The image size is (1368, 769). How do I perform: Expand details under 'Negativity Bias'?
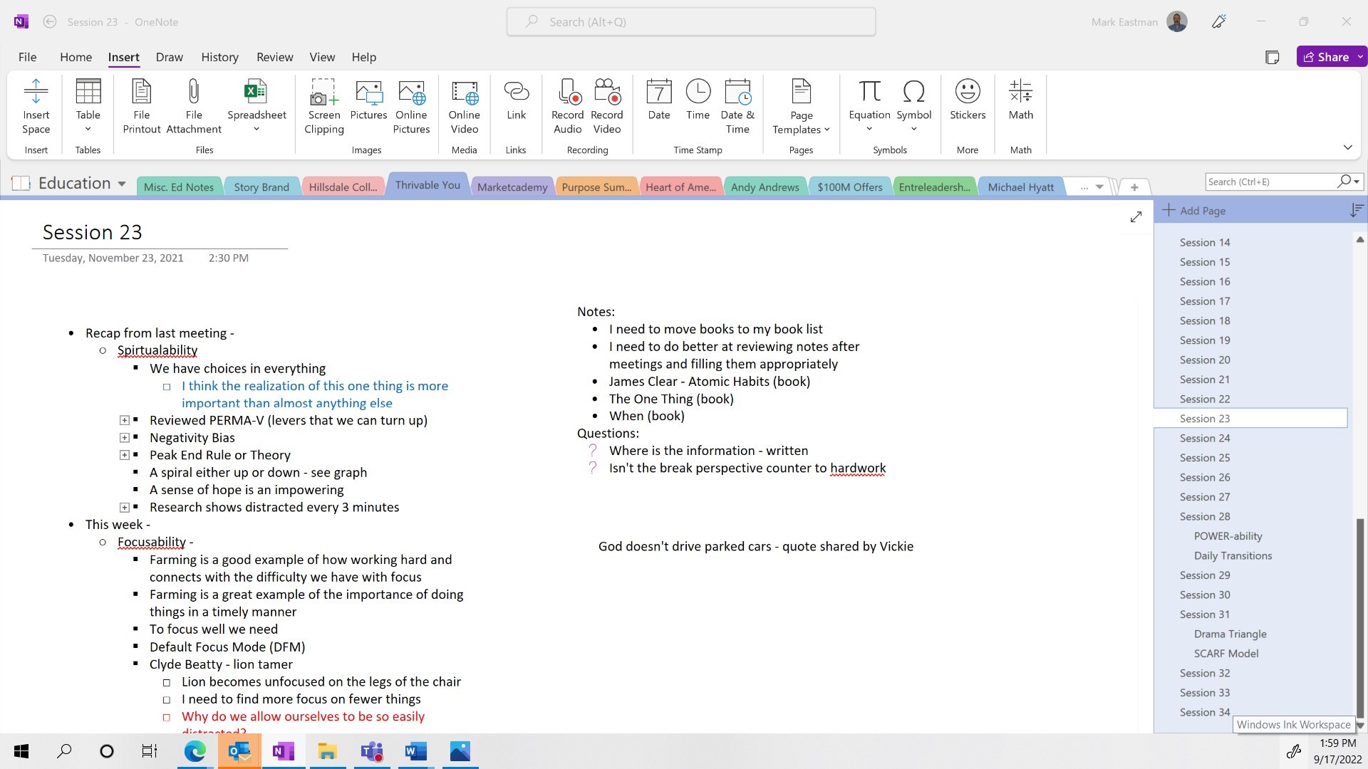125,438
